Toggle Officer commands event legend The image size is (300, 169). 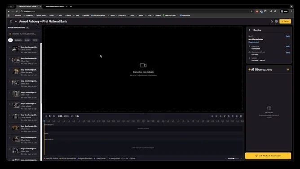pyautogui.click(x=68, y=159)
